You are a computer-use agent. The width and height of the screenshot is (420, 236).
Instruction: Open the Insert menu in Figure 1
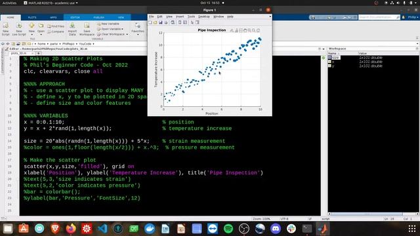[180, 16]
